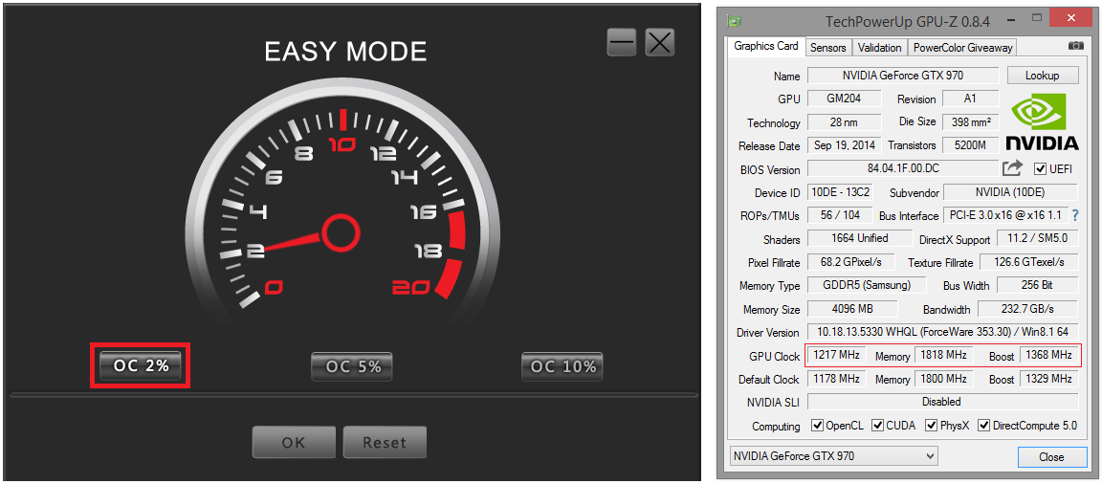
Task: Click the default Memory value 1800 MHz
Action: 944,379
